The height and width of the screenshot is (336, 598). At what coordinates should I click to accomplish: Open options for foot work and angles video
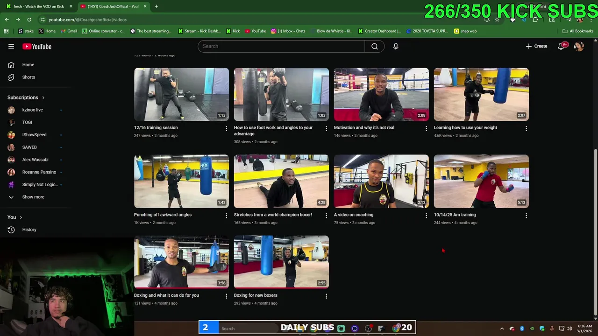click(326, 128)
